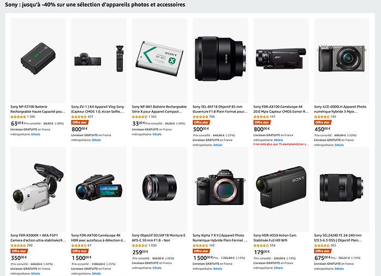The height and width of the screenshot is (276, 381).
Task: Open the Sony Alpha 7 R II image
Action: [220, 189]
